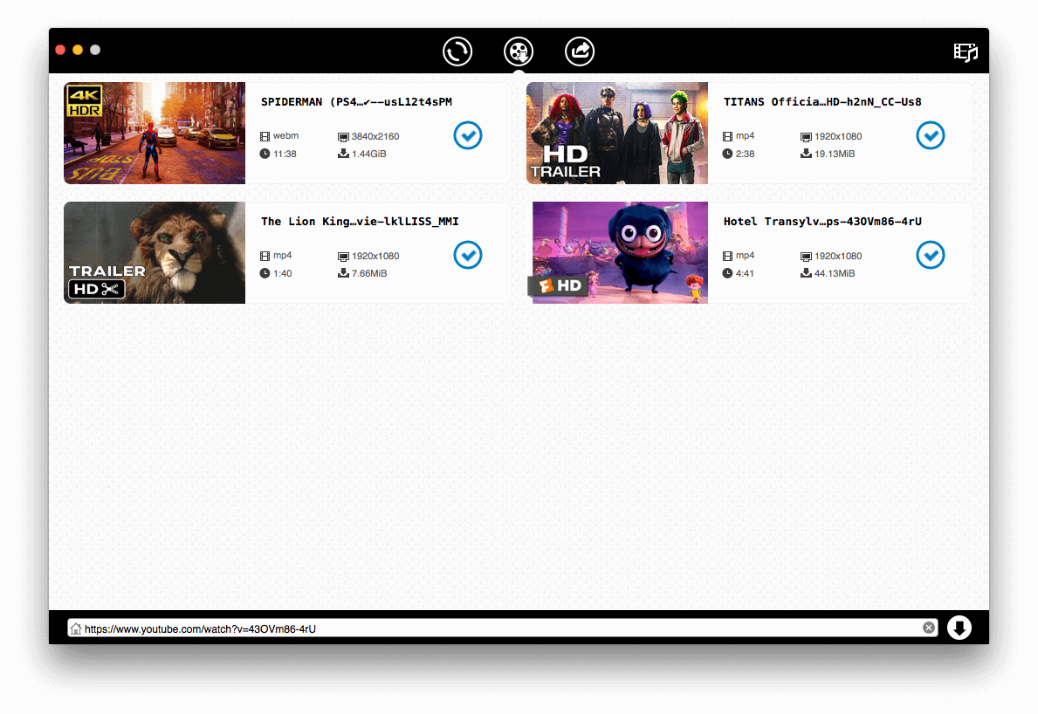Minimize the window with the yellow button
The image size is (1038, 714).
(78, 50)
